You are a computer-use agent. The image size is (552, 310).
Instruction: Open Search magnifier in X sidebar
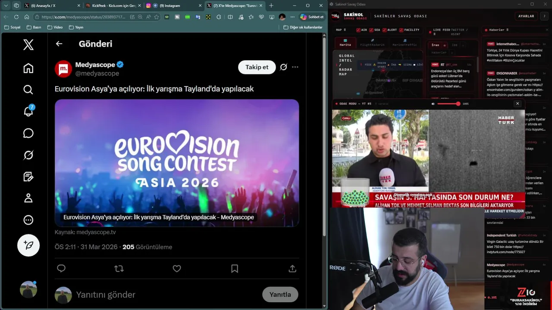(28, 90)
